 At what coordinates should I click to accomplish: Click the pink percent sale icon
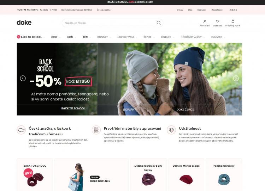18,37
